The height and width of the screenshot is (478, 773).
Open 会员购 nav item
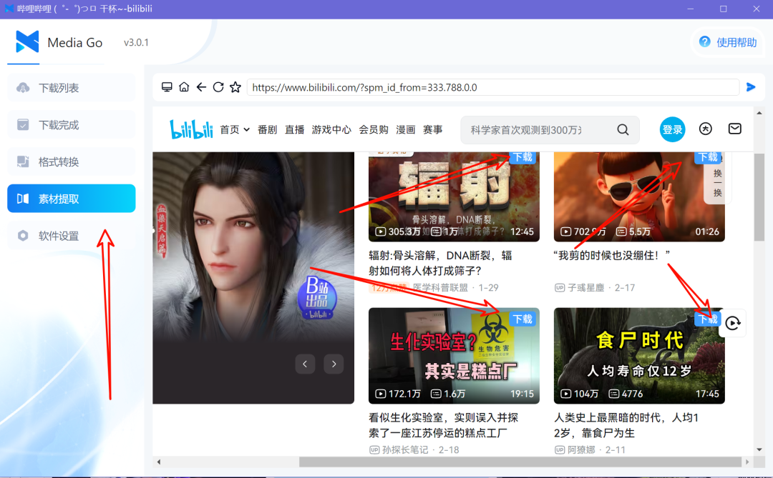click(373, 129)
